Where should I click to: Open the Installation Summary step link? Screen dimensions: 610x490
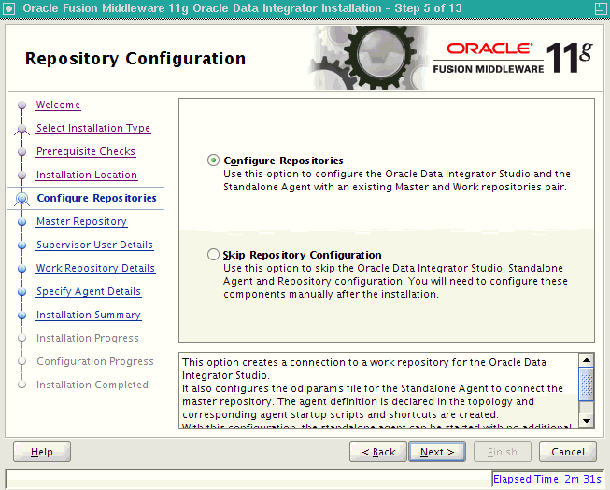coord(89,315)
